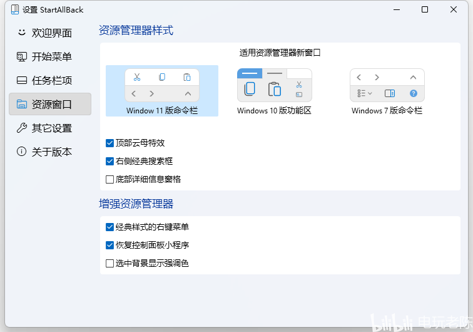This screenshot has height=332, width=473.
Task: Click the help question-mark icon in Windows 7 preview
Action: point(414,93)
